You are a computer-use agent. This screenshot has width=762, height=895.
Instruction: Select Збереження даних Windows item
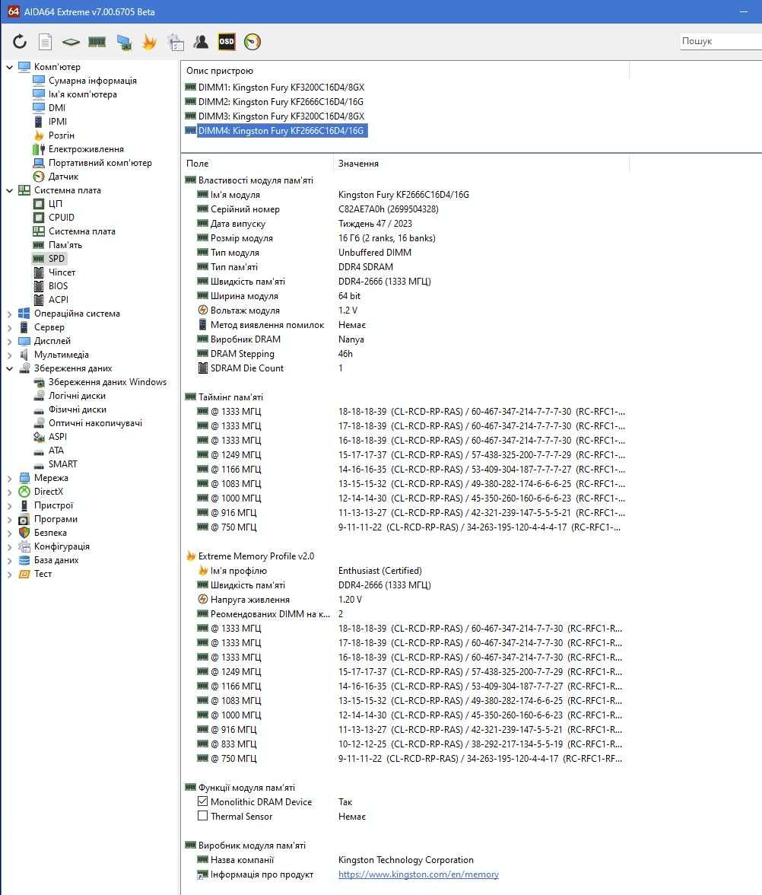[107, 382]
